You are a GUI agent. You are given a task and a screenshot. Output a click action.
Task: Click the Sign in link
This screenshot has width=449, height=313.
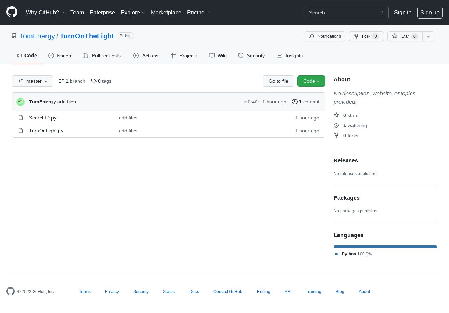coord(402,12)
